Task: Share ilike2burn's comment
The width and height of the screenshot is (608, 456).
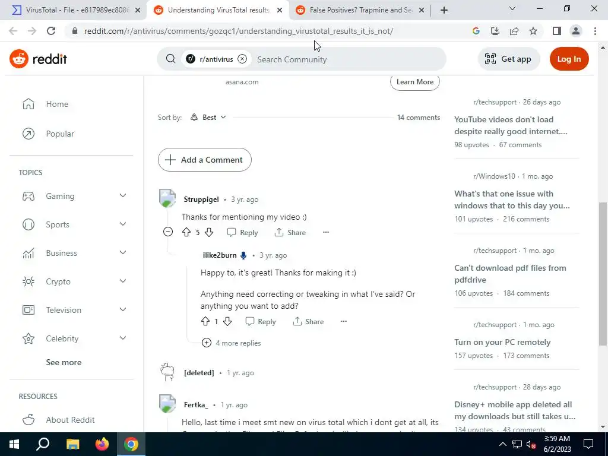Action: [x=308, y=321]
